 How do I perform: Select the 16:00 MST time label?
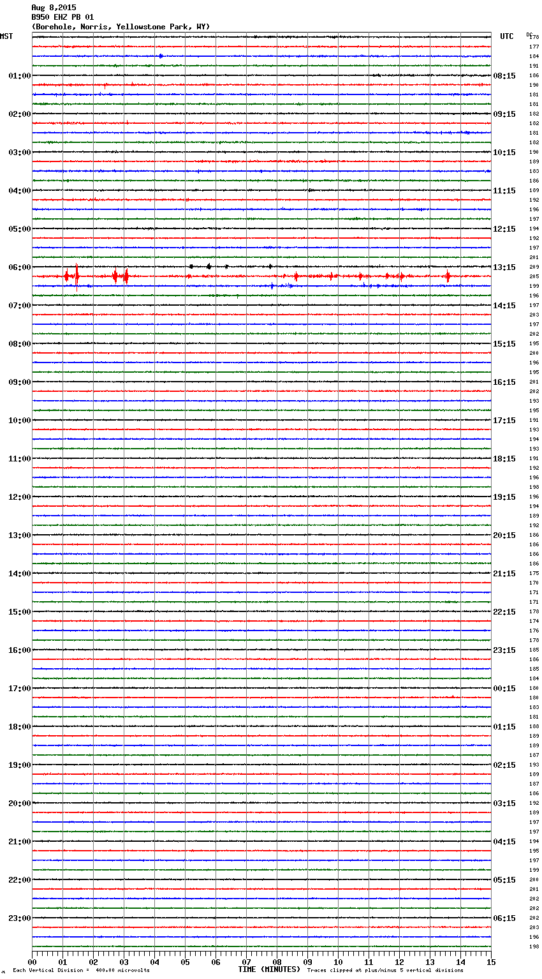[x=20, y=650]
